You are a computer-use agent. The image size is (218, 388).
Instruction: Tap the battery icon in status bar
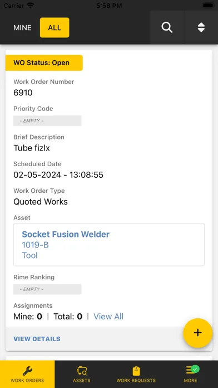(x=208, y=6)
